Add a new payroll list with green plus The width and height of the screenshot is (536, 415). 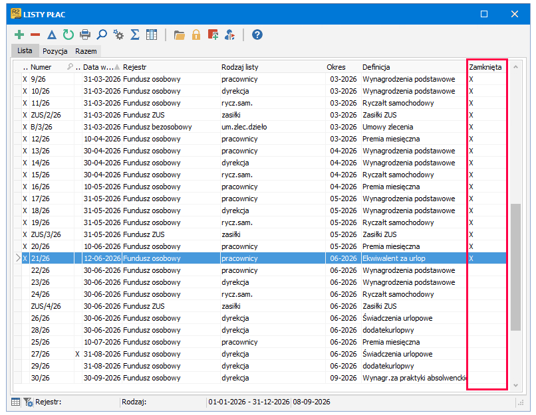tap(19, 35)
